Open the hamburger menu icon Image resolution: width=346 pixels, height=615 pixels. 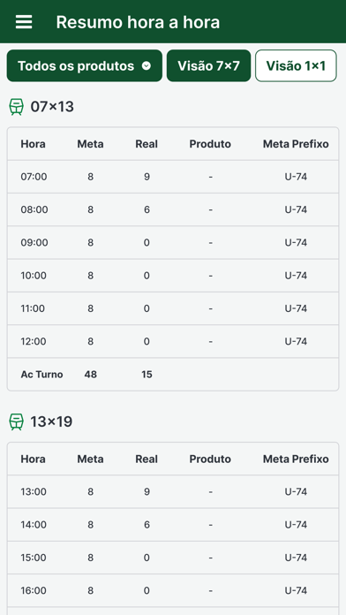24,22
